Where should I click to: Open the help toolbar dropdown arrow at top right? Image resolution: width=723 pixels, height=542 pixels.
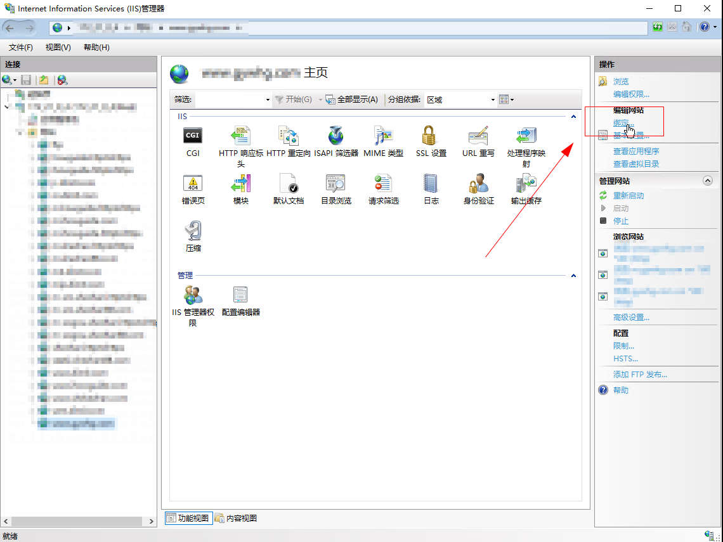click(715, 27)
